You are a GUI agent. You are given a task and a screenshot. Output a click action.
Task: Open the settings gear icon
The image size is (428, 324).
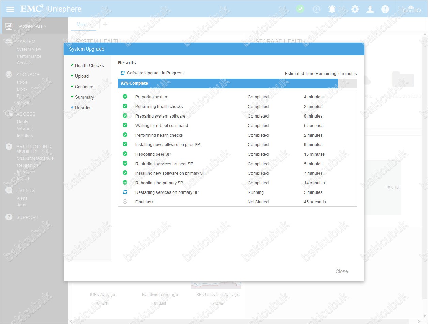pos(355,9)
